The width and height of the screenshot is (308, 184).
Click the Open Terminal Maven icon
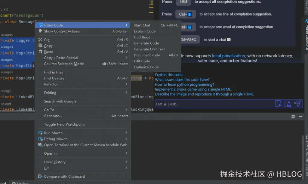(x=40, y=145)
